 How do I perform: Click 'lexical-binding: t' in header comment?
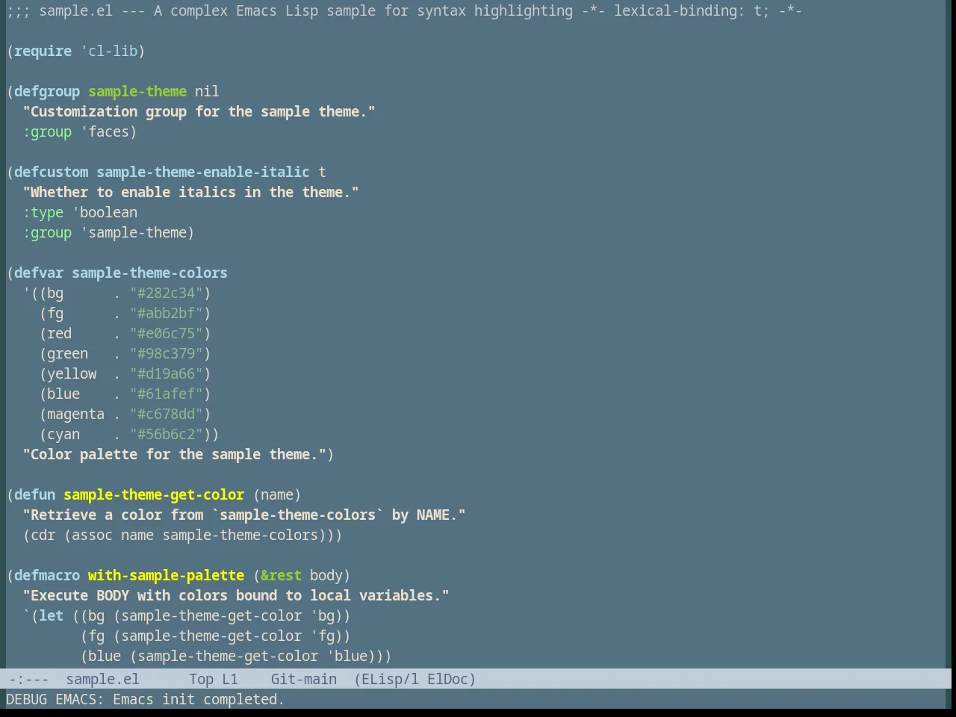pos(687,10)
